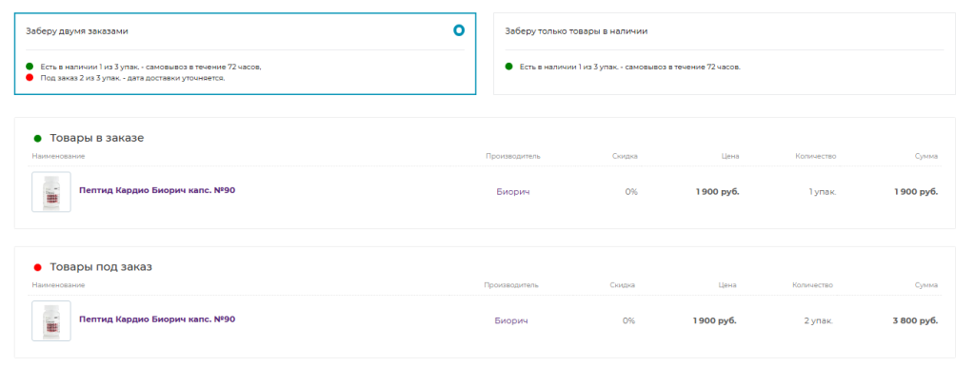Click the red dot beside "Под заказ 2 из 3 упак."

click(x=30, y=78)
